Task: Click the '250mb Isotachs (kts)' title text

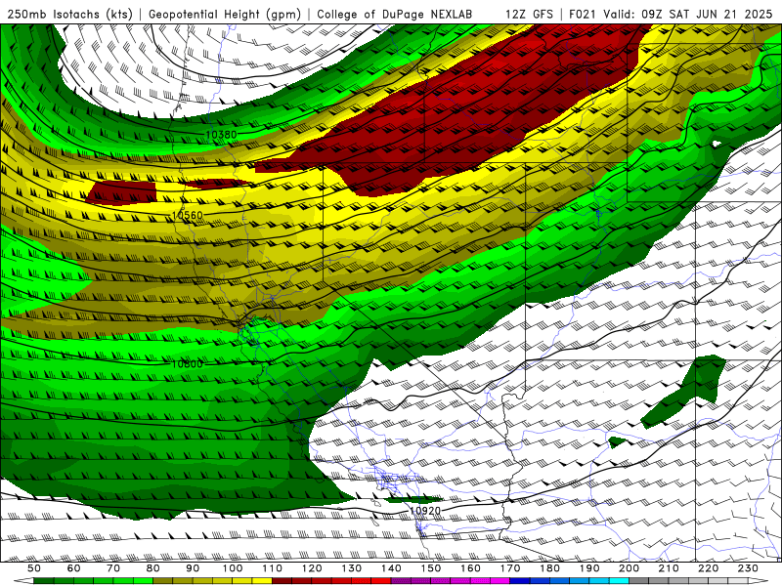Action: click(69, 14)
